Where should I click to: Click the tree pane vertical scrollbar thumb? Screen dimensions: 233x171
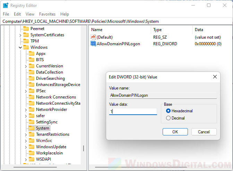click(84, 148)
